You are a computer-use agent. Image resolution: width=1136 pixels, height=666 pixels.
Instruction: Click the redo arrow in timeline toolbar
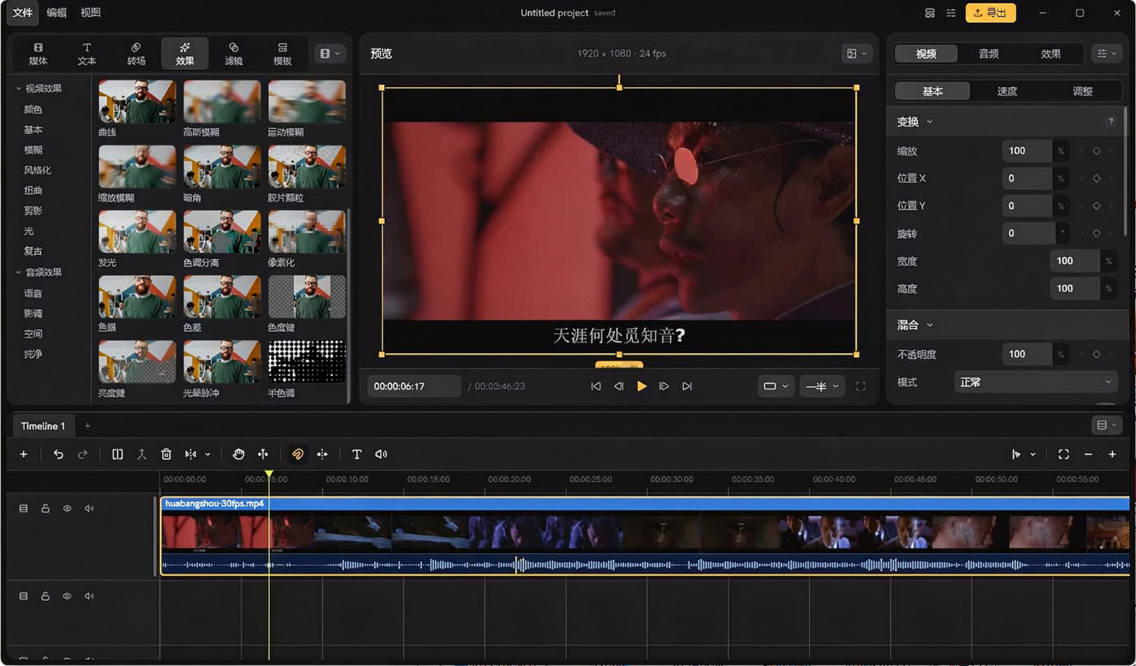(x=83, y=454)
